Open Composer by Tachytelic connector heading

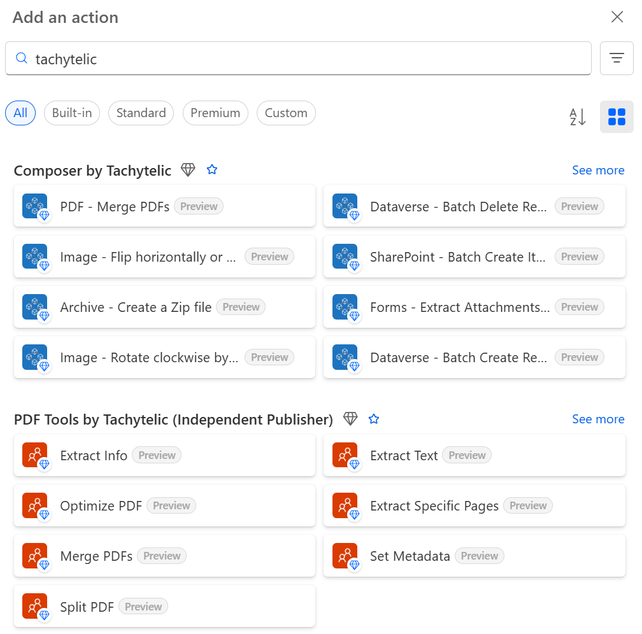pyautogui.click(x=92, y=170)
